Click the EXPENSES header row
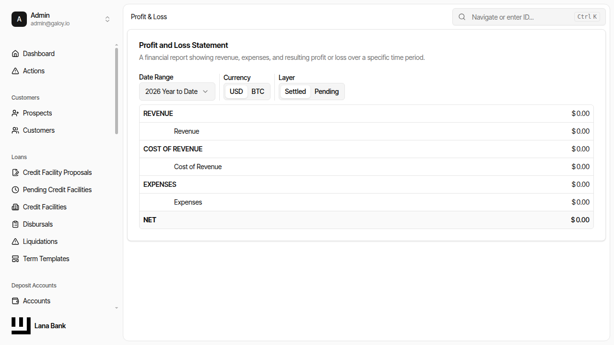 pos(366,184)
